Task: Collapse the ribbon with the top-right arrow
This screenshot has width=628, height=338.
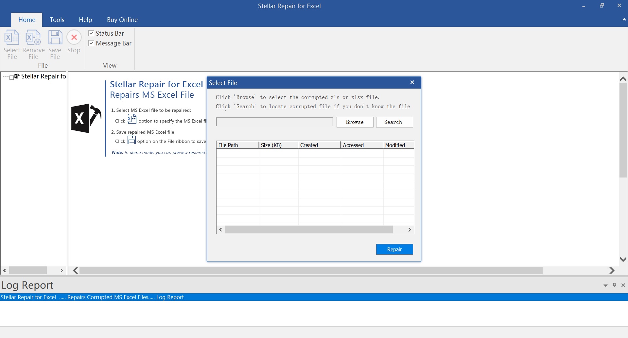Action: 624,20
